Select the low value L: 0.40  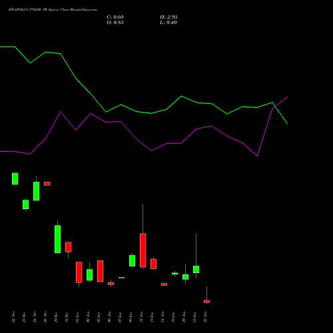168,23
